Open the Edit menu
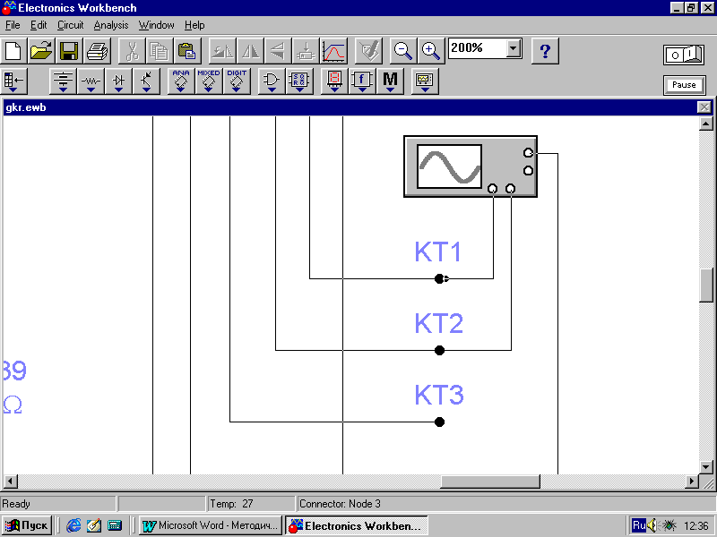Screen dimensions: 717x537 39,25
